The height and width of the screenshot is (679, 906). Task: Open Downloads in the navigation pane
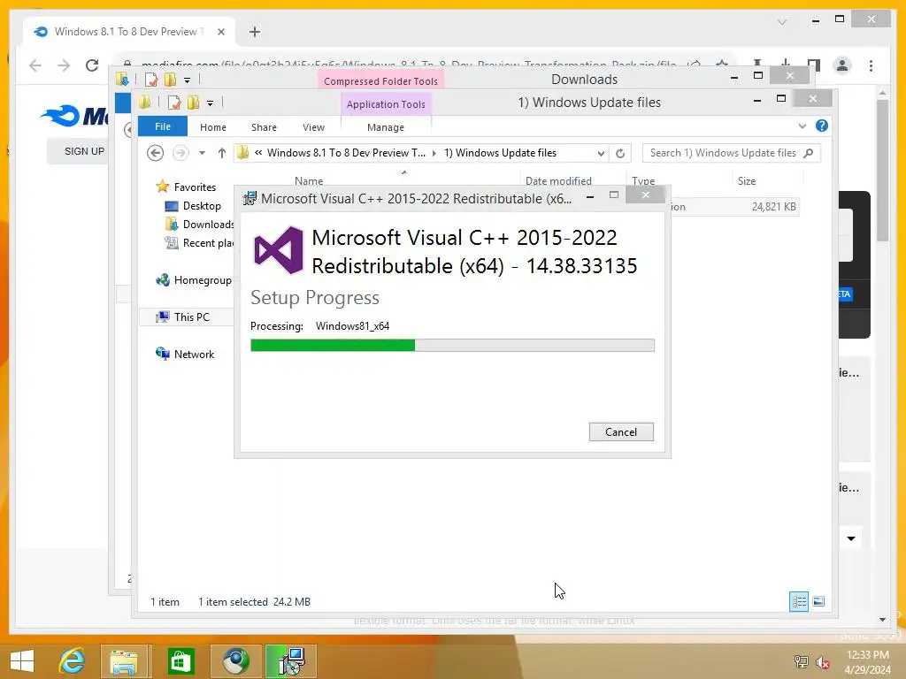[199, 224]
